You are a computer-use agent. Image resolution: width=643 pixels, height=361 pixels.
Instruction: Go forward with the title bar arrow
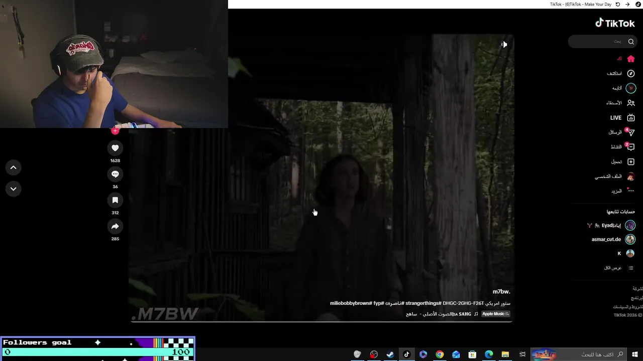click(x=627, y=4)
